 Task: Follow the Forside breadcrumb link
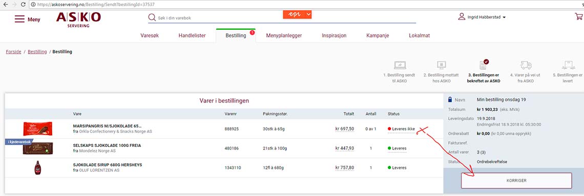tap(13, 52)
